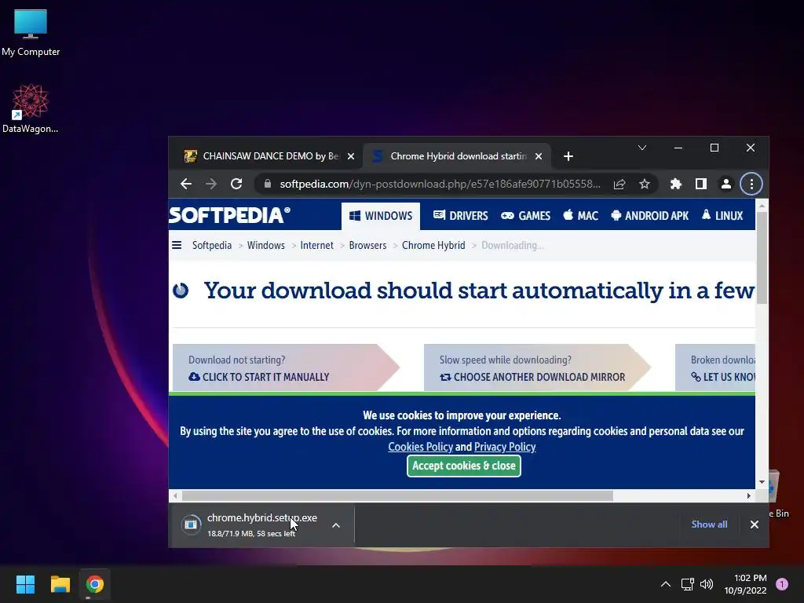This screenshot has height=603, width=804.
Task: Click the Let Us Know link
Action: click(723, 377)
